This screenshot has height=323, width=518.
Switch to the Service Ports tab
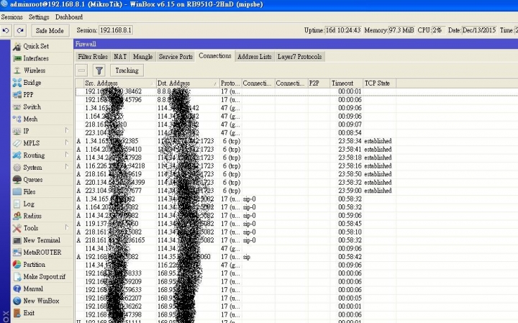(176, 57)
